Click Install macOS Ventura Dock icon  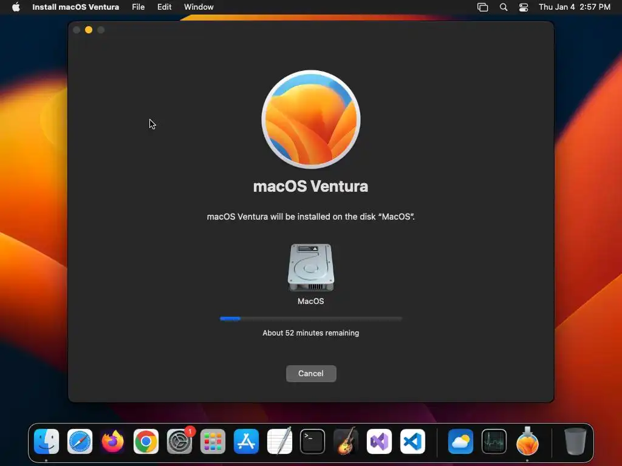click(x=527, y=441)
